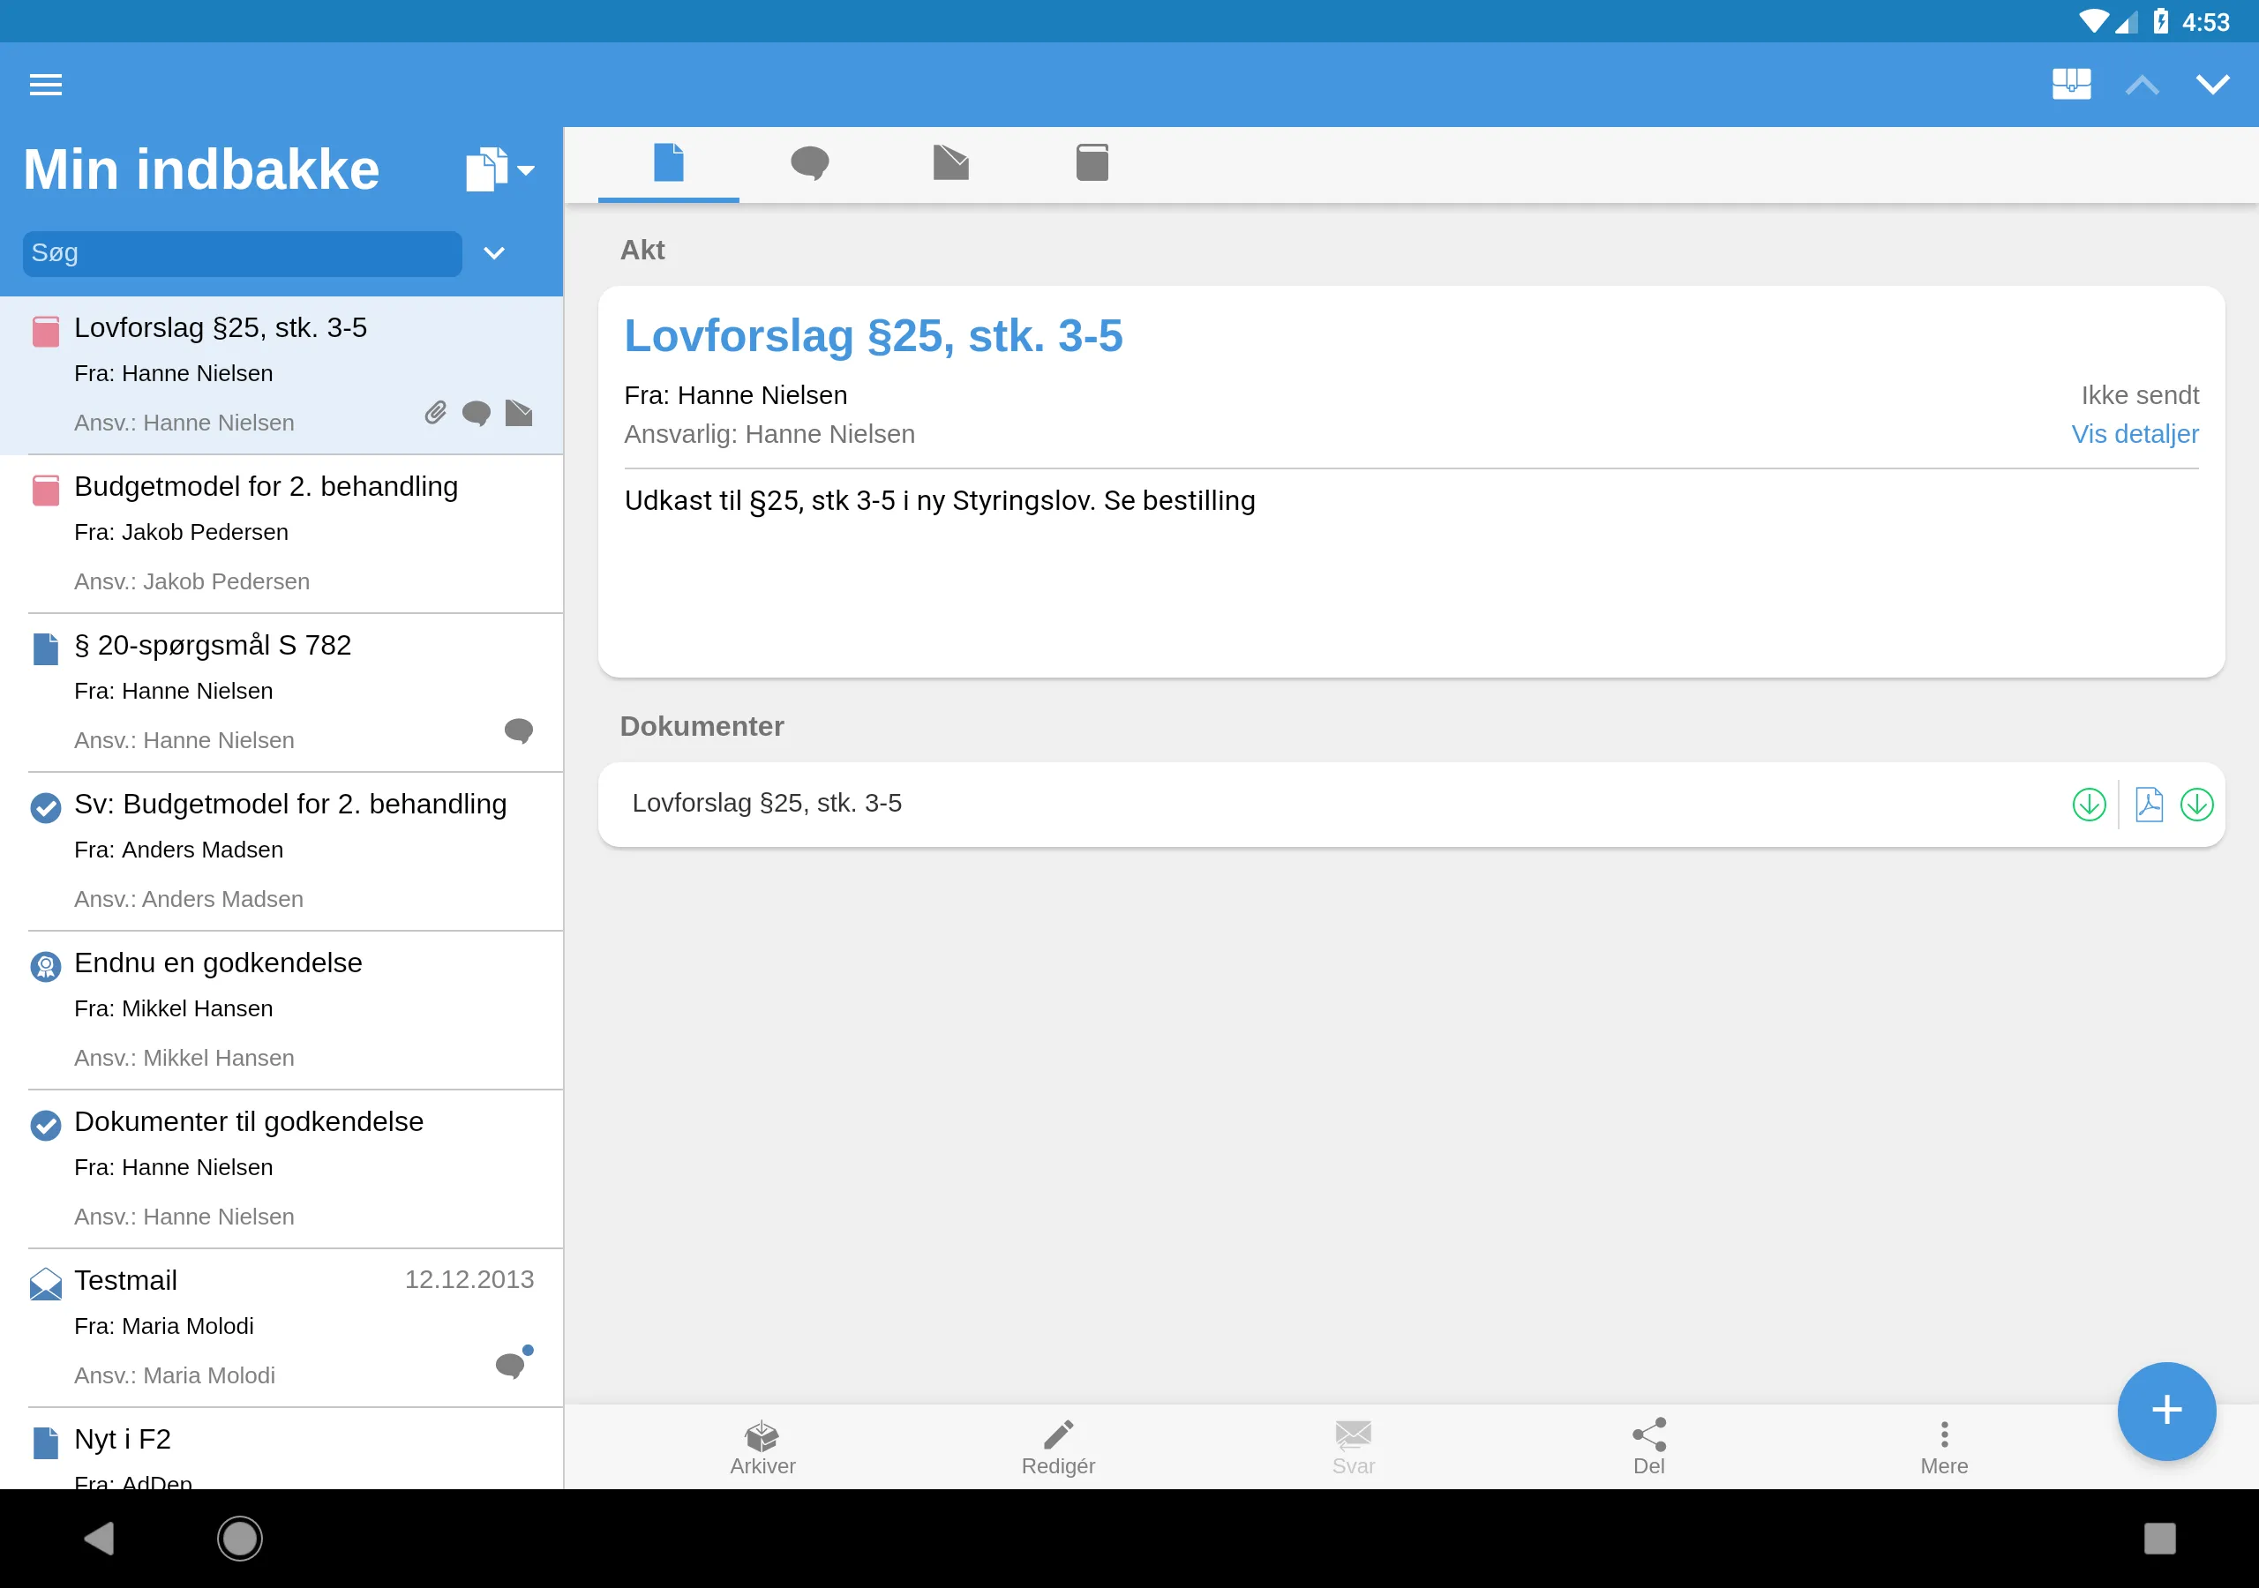
Task: Tap the Android recent apps button
Action: coord(2158,1538)
